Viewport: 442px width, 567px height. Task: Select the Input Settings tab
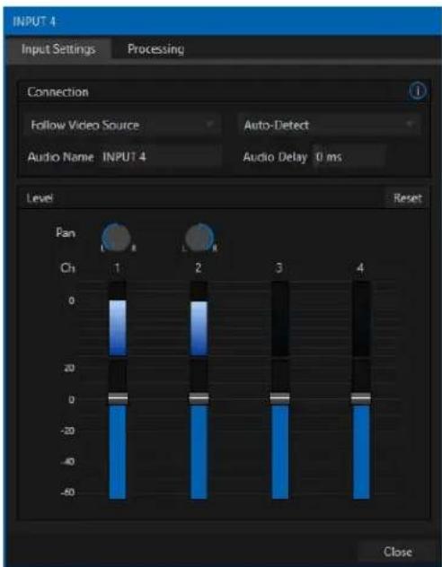coord(58,48)
